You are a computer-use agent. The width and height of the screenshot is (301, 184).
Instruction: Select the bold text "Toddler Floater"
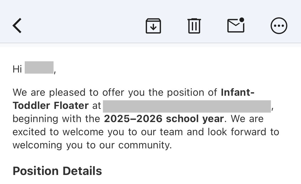(51, 106)
